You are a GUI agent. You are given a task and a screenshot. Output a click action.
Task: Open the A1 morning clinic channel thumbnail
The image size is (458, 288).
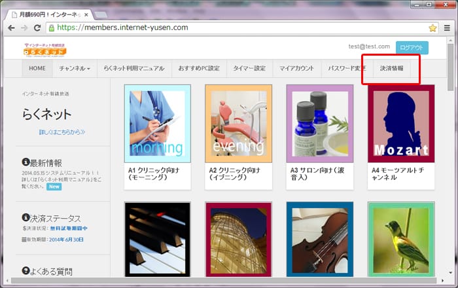pyautogui.click(x=157, y=123)
